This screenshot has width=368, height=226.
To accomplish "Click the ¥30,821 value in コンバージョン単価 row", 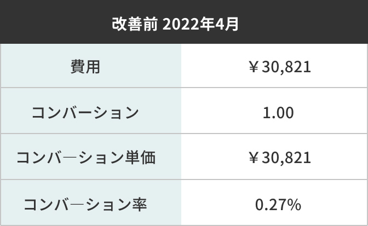I will tap(279, 158).
